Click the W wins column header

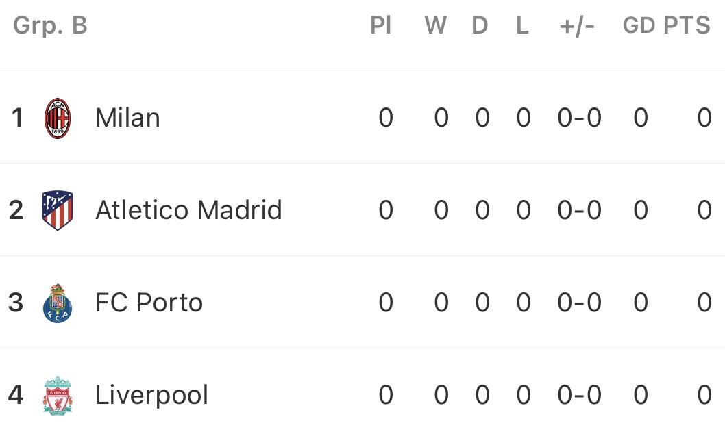[435, 25]
